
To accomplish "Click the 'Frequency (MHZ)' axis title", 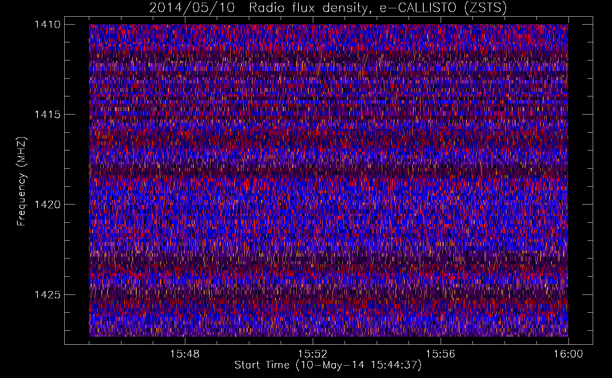I will 22,181.
